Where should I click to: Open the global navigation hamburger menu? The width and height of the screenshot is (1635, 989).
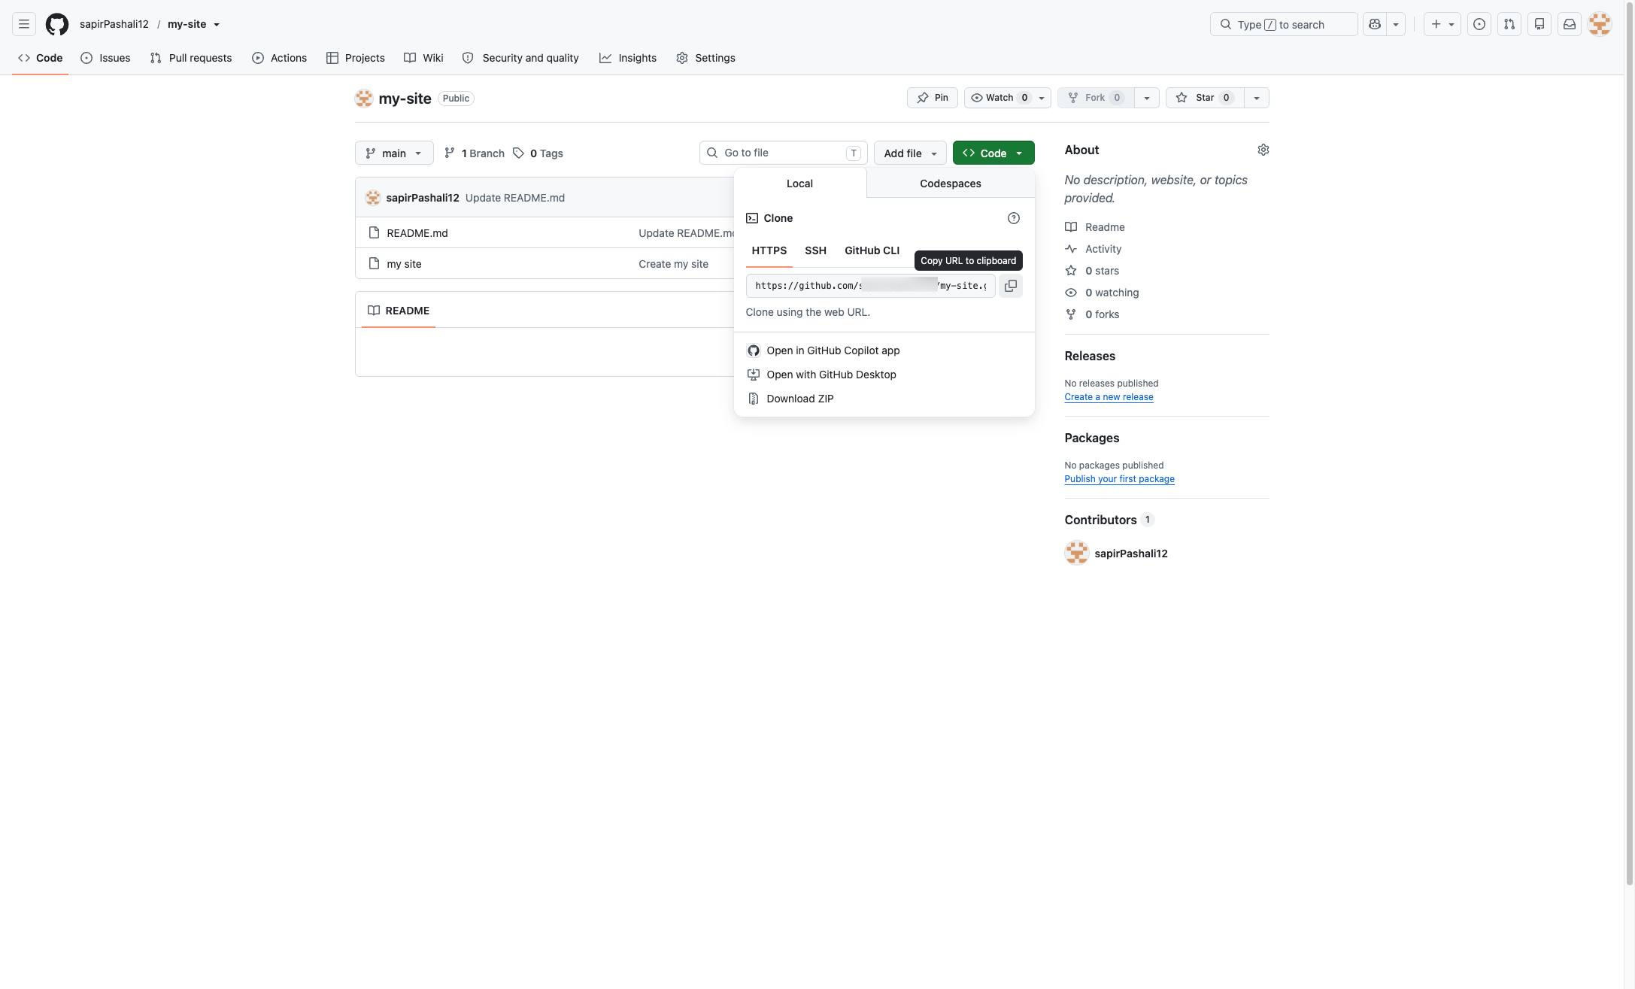tap(24, 24)
